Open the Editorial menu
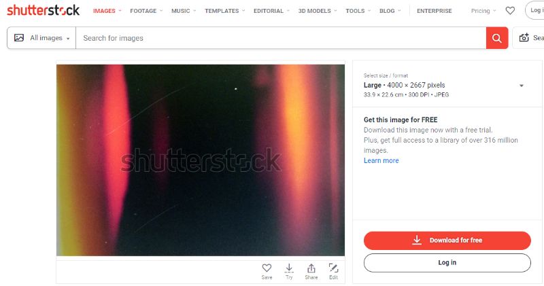The width and height of the screenshot is (544, 286). [271, 11]
